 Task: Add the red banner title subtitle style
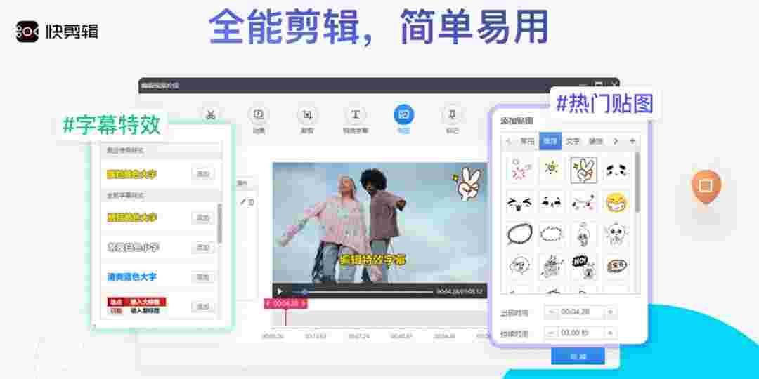pyautogui.click(x=203, y=307)
